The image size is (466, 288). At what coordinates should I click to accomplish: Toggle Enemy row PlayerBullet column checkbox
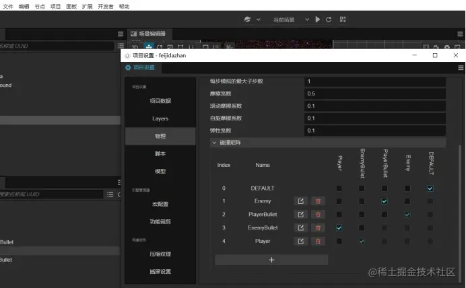pos(385,201)
